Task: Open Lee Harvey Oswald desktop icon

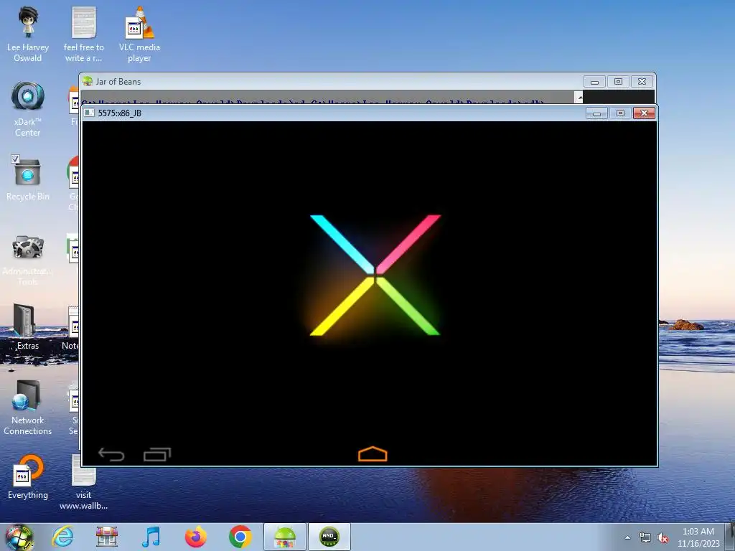Action: pos(28,35)
